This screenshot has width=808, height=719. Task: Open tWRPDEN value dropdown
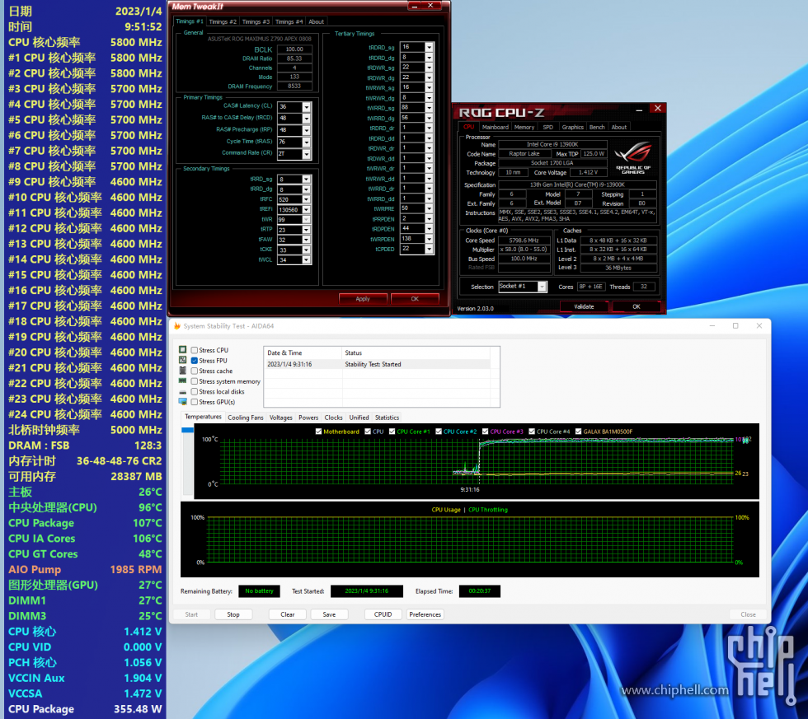pyautogui.click(x=429, y=239)
